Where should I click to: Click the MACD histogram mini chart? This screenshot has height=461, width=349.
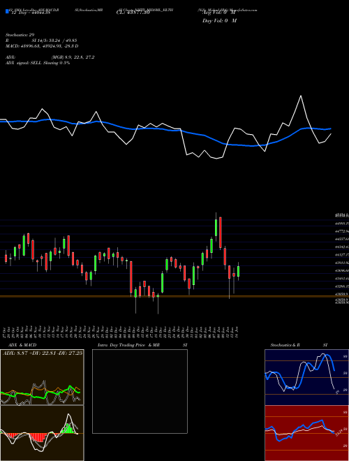[42, 433]
